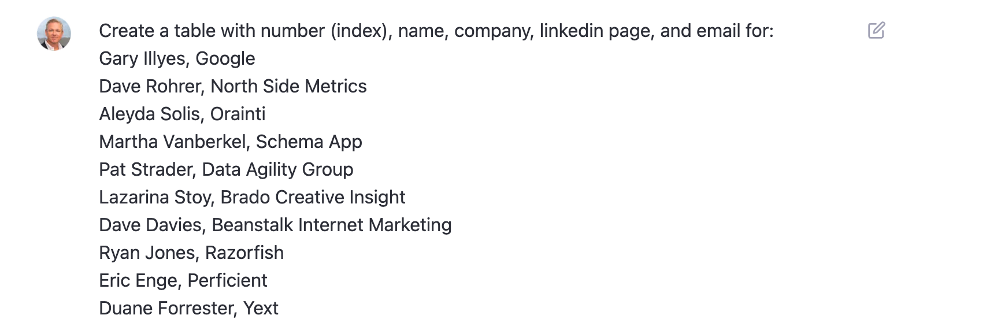Click the edit message pencil icon
Screen dimensions: 986x326
pyautogui.click(x=876, y=30)
